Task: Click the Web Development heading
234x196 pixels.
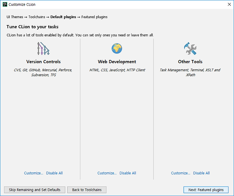Action: 117,62
